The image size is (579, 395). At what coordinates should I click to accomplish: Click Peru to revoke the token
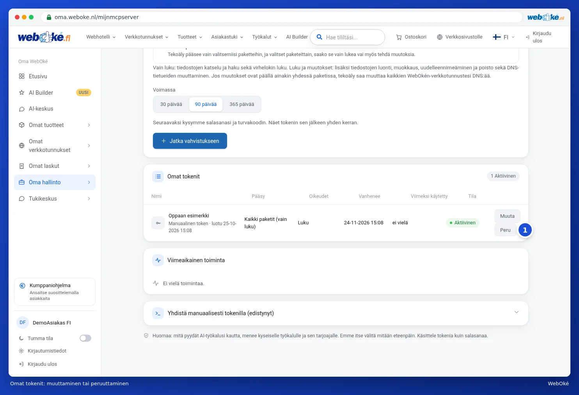pyautogui.click(x=505, y=230)
